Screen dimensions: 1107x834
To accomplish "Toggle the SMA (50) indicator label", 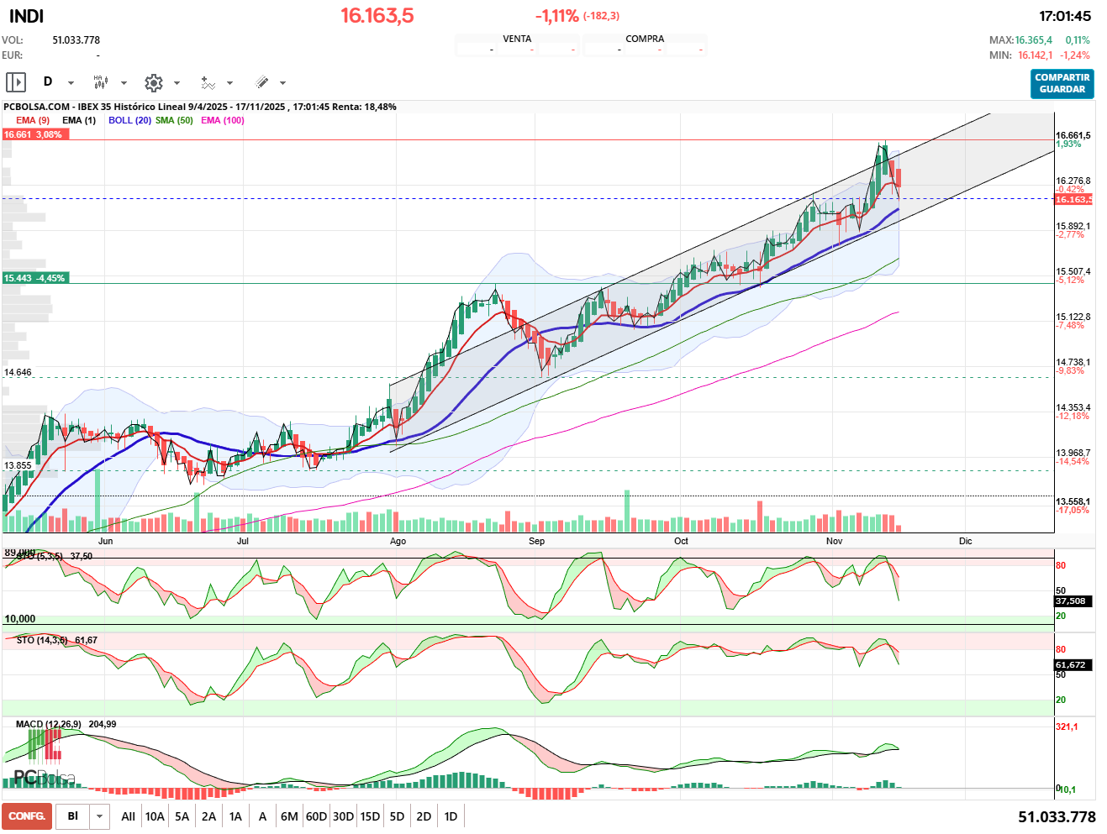I will [174, 120].
